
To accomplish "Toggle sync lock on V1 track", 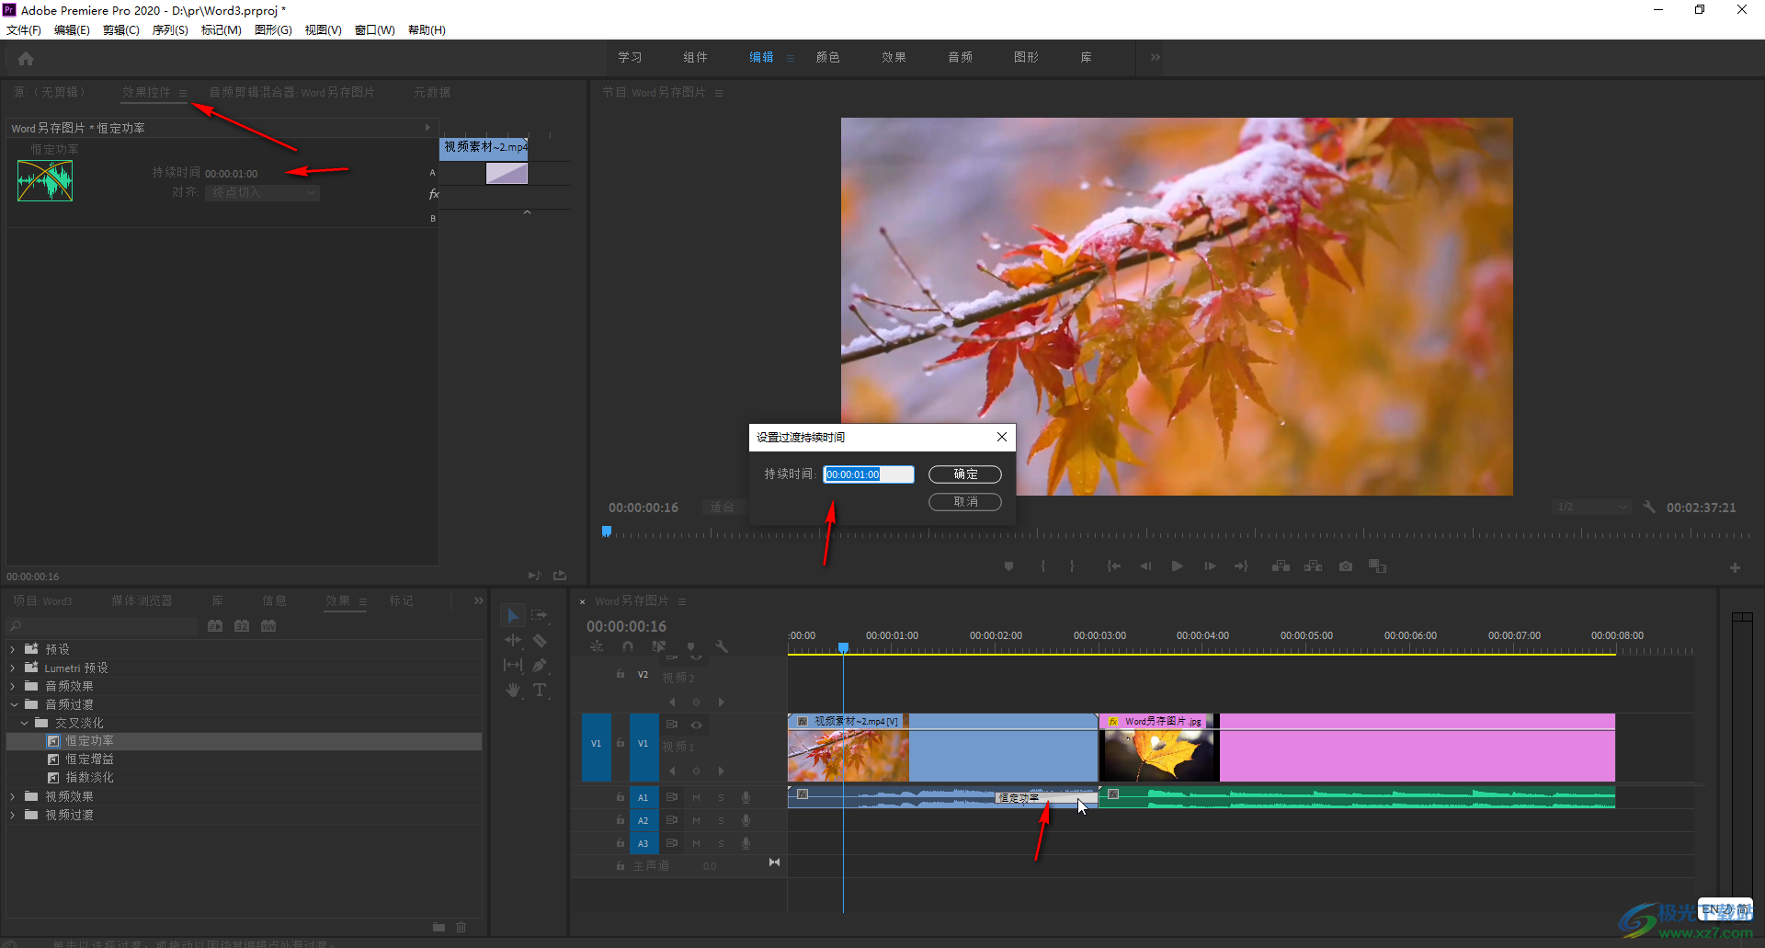I will [672, 725].
